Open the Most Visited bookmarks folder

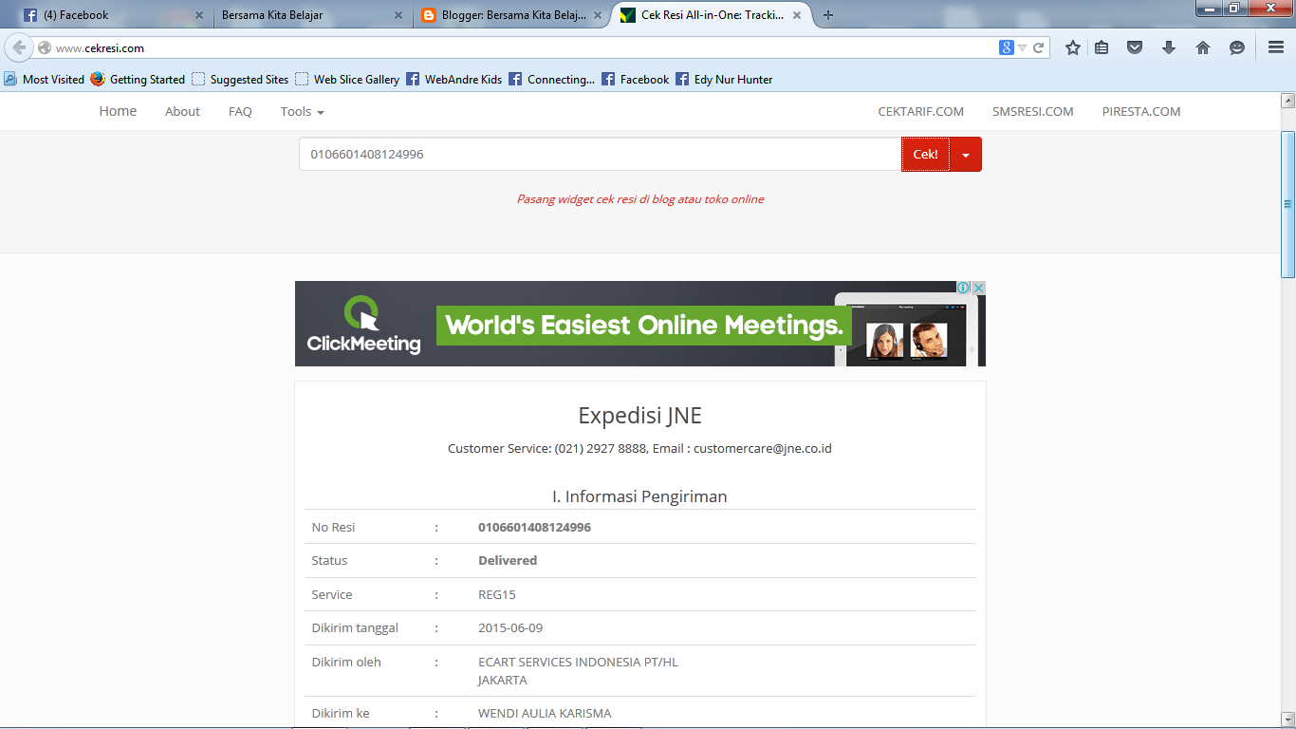click(45, 80)
